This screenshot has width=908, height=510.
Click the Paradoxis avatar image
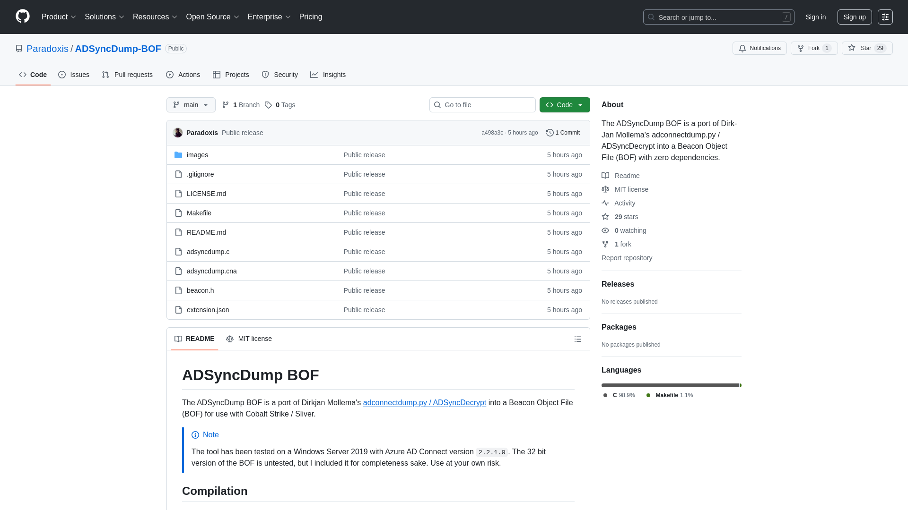point(178,133)
